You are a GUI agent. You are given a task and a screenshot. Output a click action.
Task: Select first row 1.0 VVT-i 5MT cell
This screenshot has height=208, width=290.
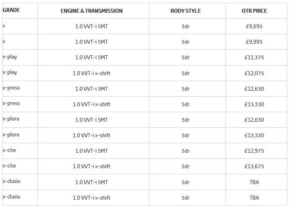(92, 26)
